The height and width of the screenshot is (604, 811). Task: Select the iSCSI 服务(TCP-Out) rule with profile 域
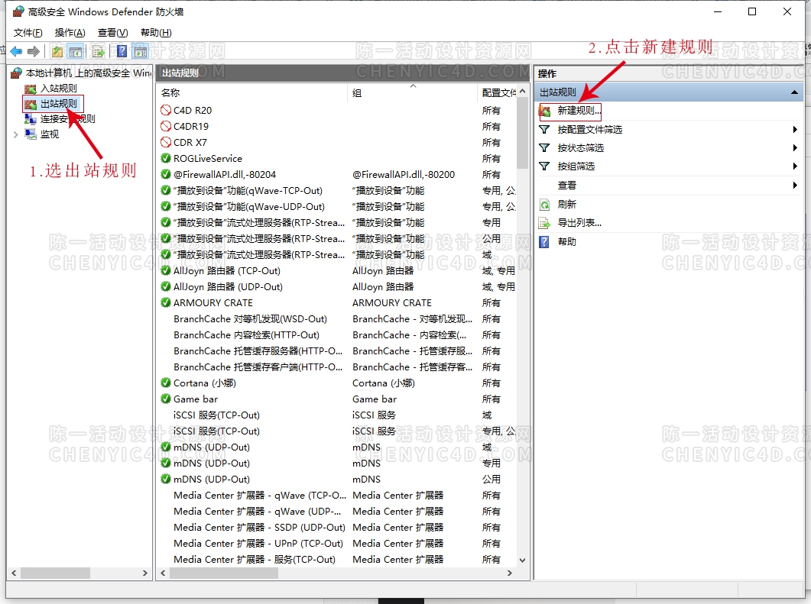[216, 415]
